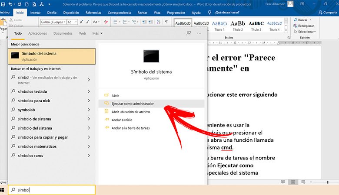This screenshot has width=339, height=195.
Task: Open the Diseño ribbon tab
Action: [x=52, y=13]
